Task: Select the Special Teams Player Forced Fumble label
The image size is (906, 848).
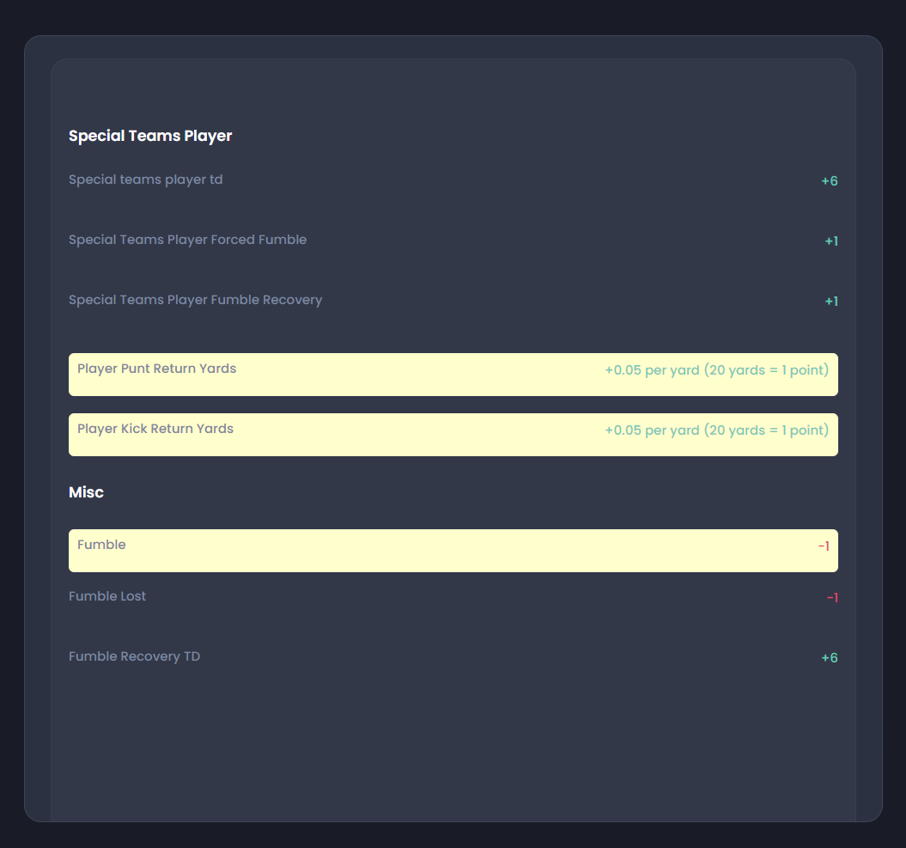Action: coord(187,240)
